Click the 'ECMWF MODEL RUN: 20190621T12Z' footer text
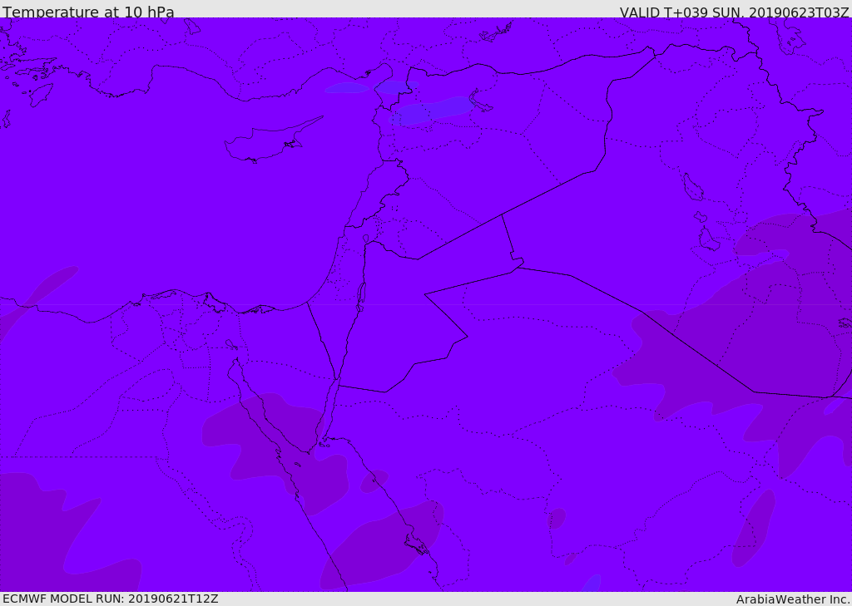The width and height of the screenshot is (852, 606). pyautogui.click(x=111, y=599)
